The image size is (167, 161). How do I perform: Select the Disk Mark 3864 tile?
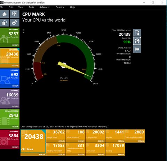click(10, 138)
